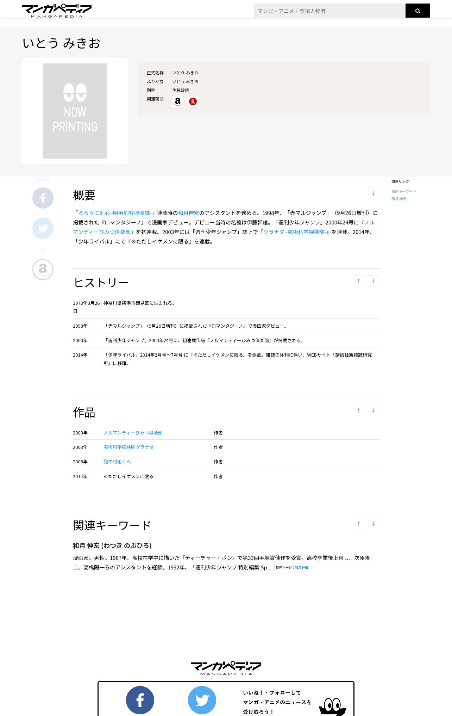Screen dimensions: 452x716
Task: Jump down from the 概要 section
Action: tap(373, 193)
